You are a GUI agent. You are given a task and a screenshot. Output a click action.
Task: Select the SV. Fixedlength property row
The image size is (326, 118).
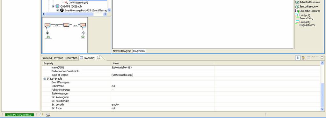click(181, 101)
